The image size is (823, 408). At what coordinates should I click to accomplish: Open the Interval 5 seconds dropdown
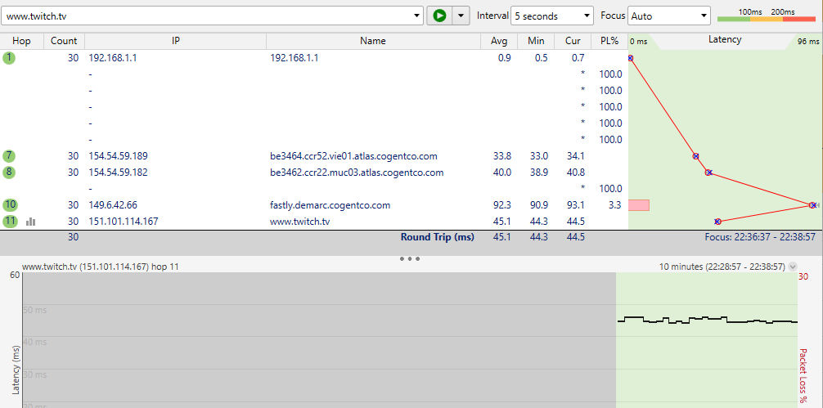click(x=552, y=16)
